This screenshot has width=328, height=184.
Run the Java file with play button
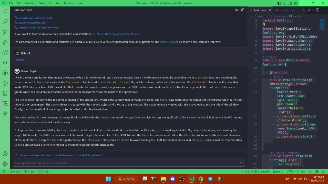[309, 10]
